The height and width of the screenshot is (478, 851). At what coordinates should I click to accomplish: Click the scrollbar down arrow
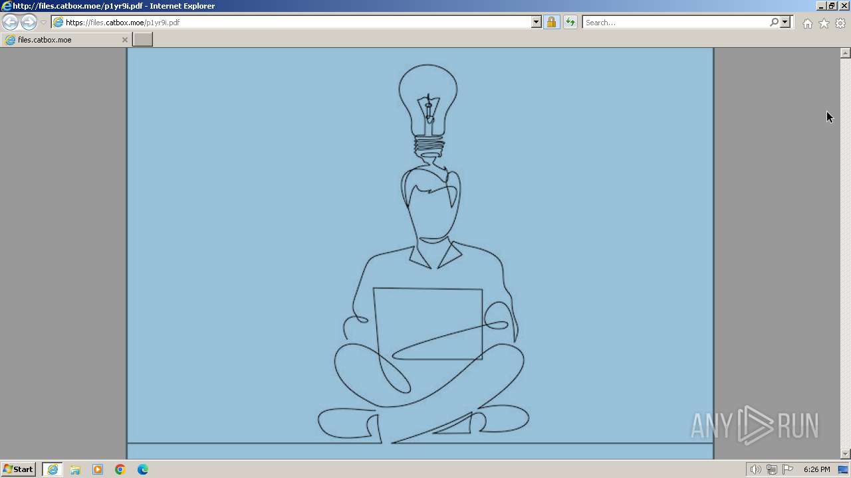(x=846, y=454)
